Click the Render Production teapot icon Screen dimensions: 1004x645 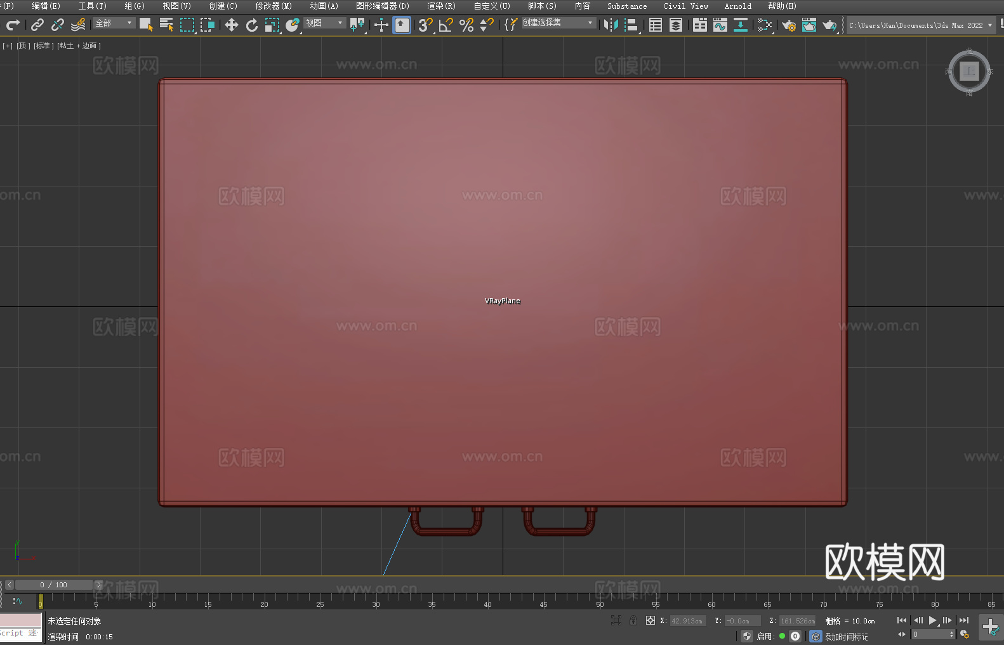coord(829,25)
